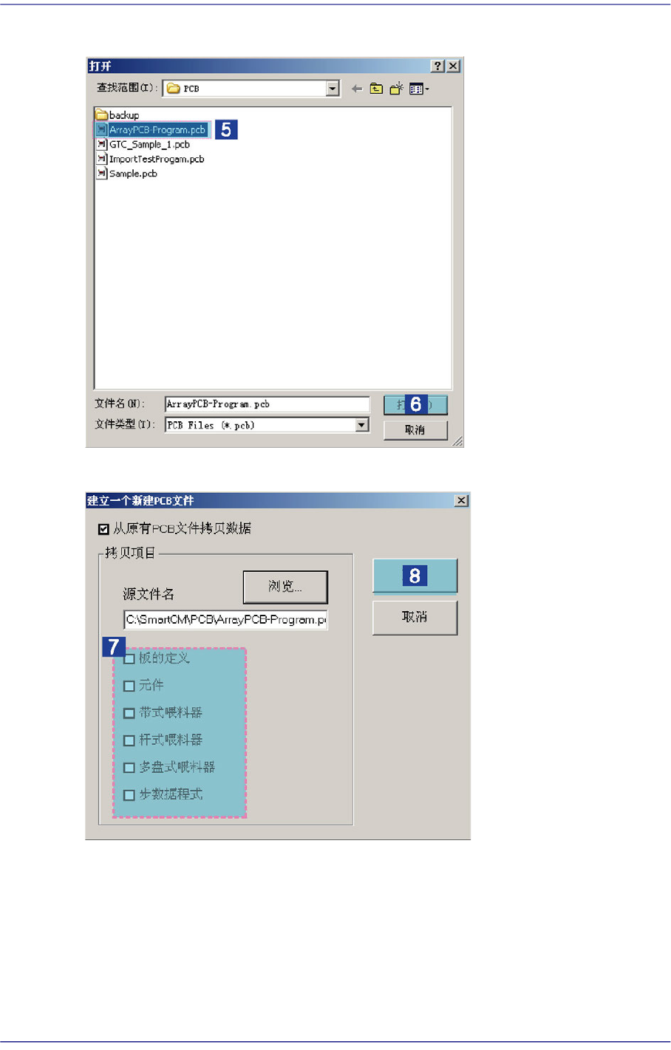Uncheck 从原有PCB文件拷贝数据 checkbox

pos(104,529)
